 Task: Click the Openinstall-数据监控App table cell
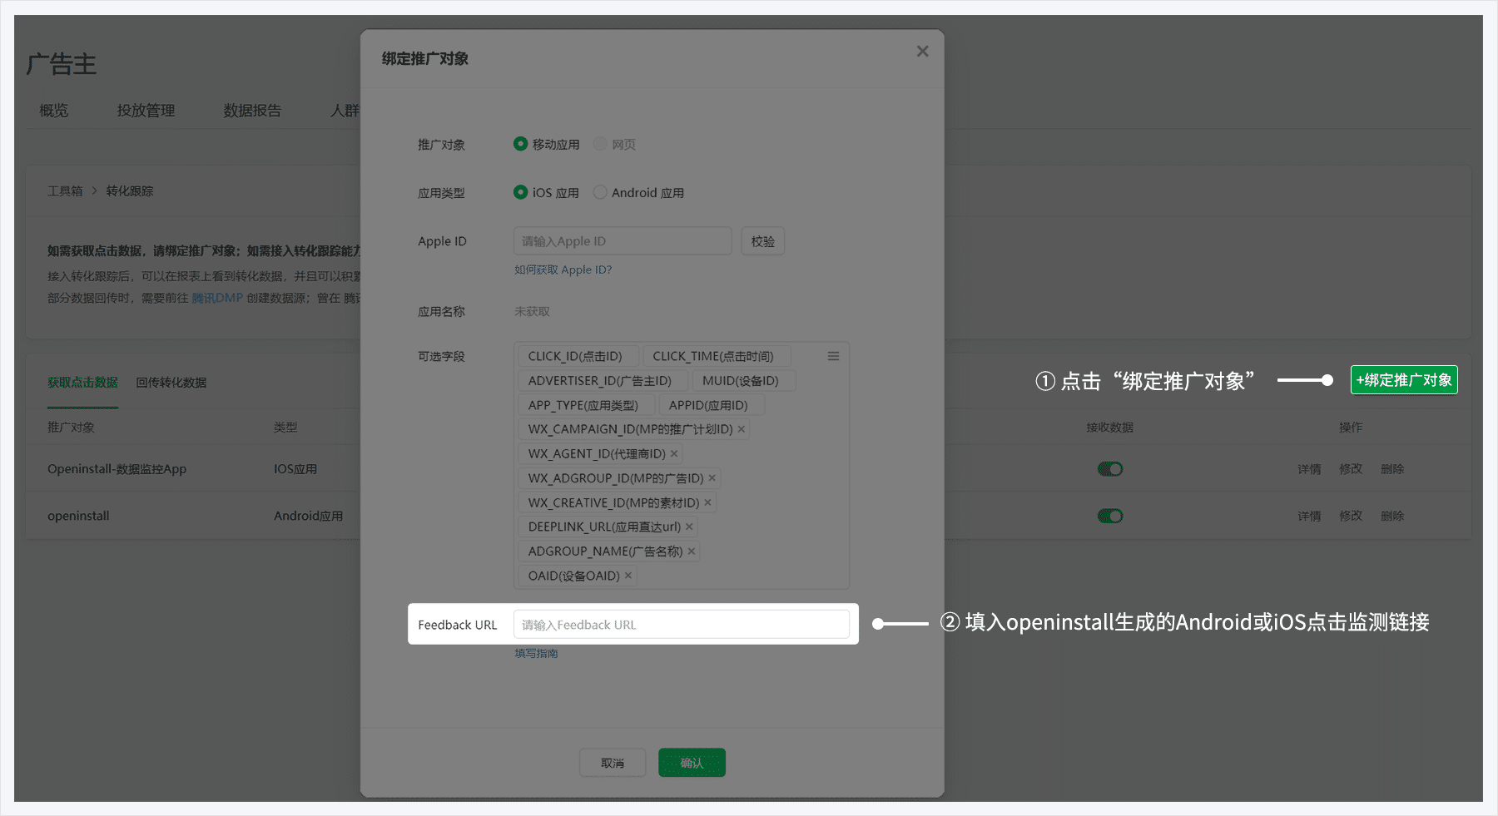pos(117,469)
